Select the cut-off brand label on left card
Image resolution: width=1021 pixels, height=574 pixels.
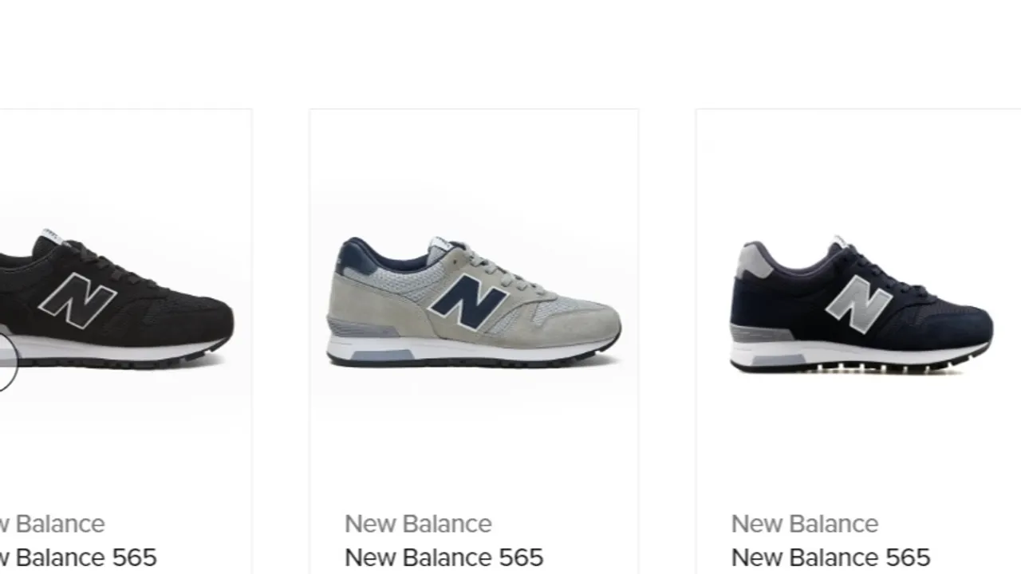click(x=53, y=524)
